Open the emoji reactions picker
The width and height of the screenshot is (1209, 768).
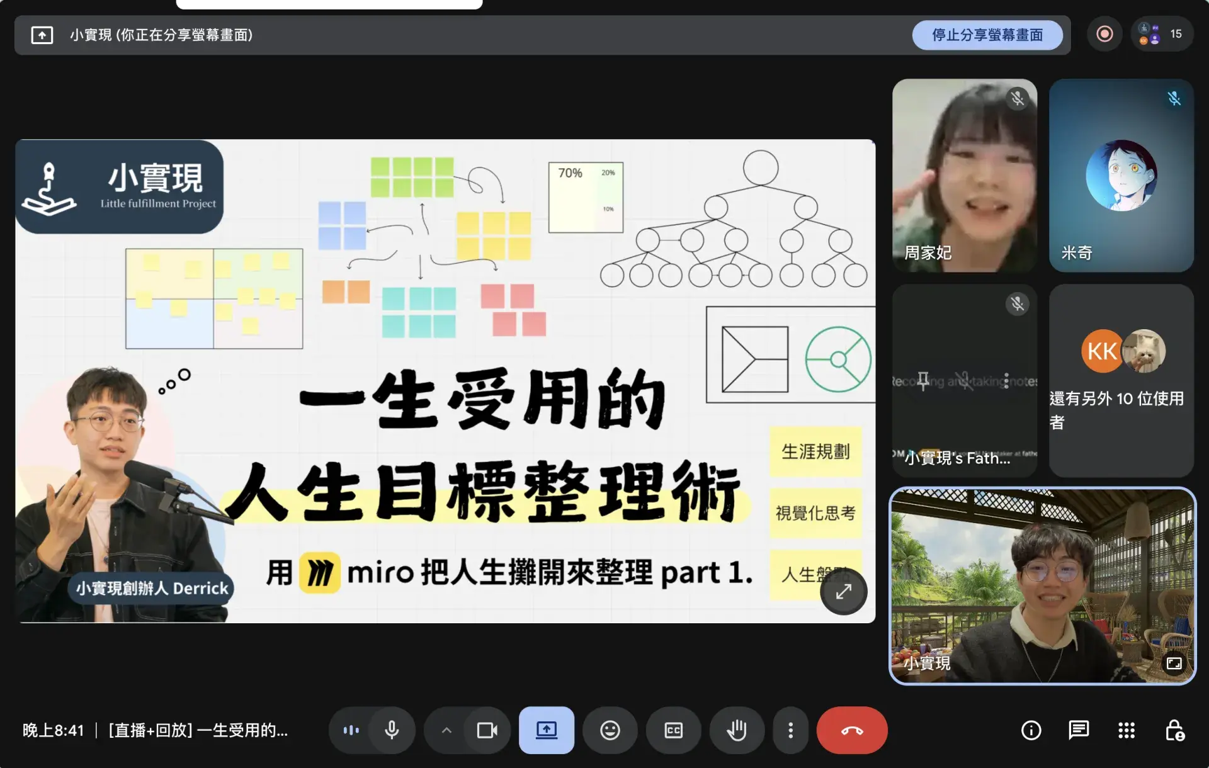(610, 730)
